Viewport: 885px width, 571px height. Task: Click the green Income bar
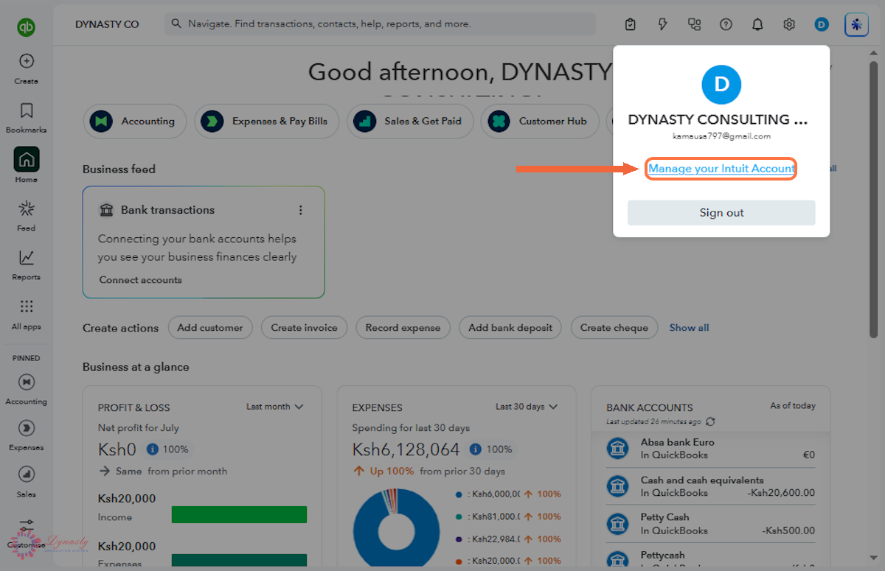239,514
